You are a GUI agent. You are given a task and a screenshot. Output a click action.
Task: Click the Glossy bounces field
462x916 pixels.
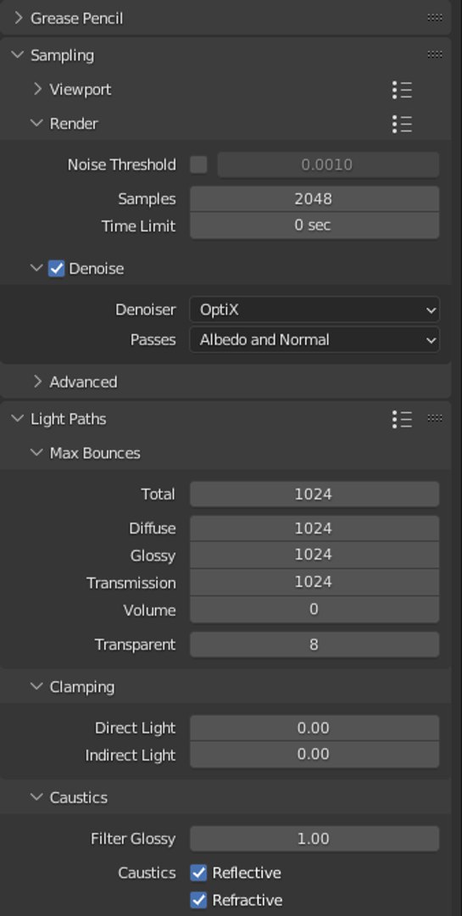coord(314,555)
